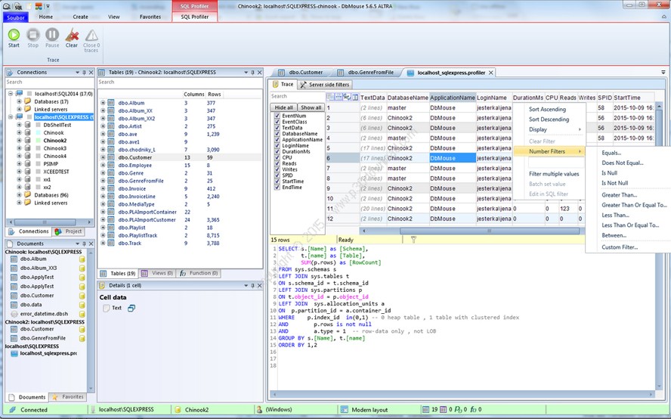Click the Show all button

[311, 107]
